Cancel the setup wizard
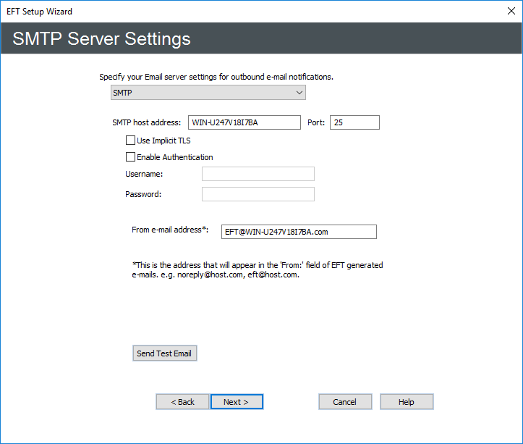 [345, 402]
